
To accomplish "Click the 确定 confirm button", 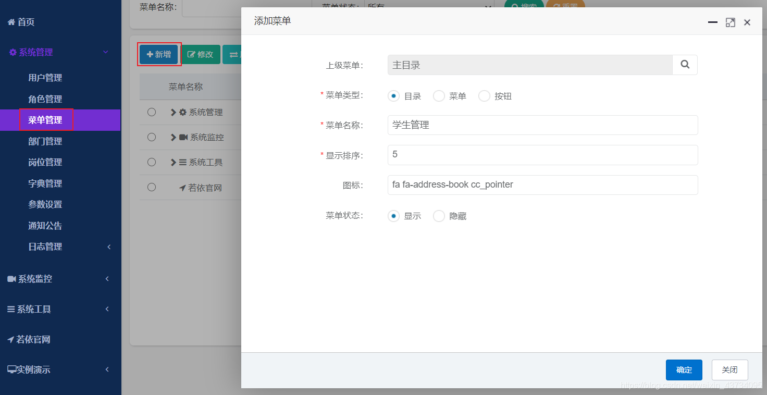I will (x=684, y=370).
